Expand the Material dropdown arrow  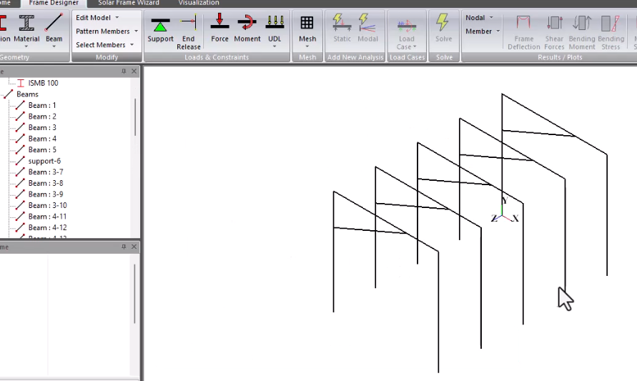pos(26,46)
